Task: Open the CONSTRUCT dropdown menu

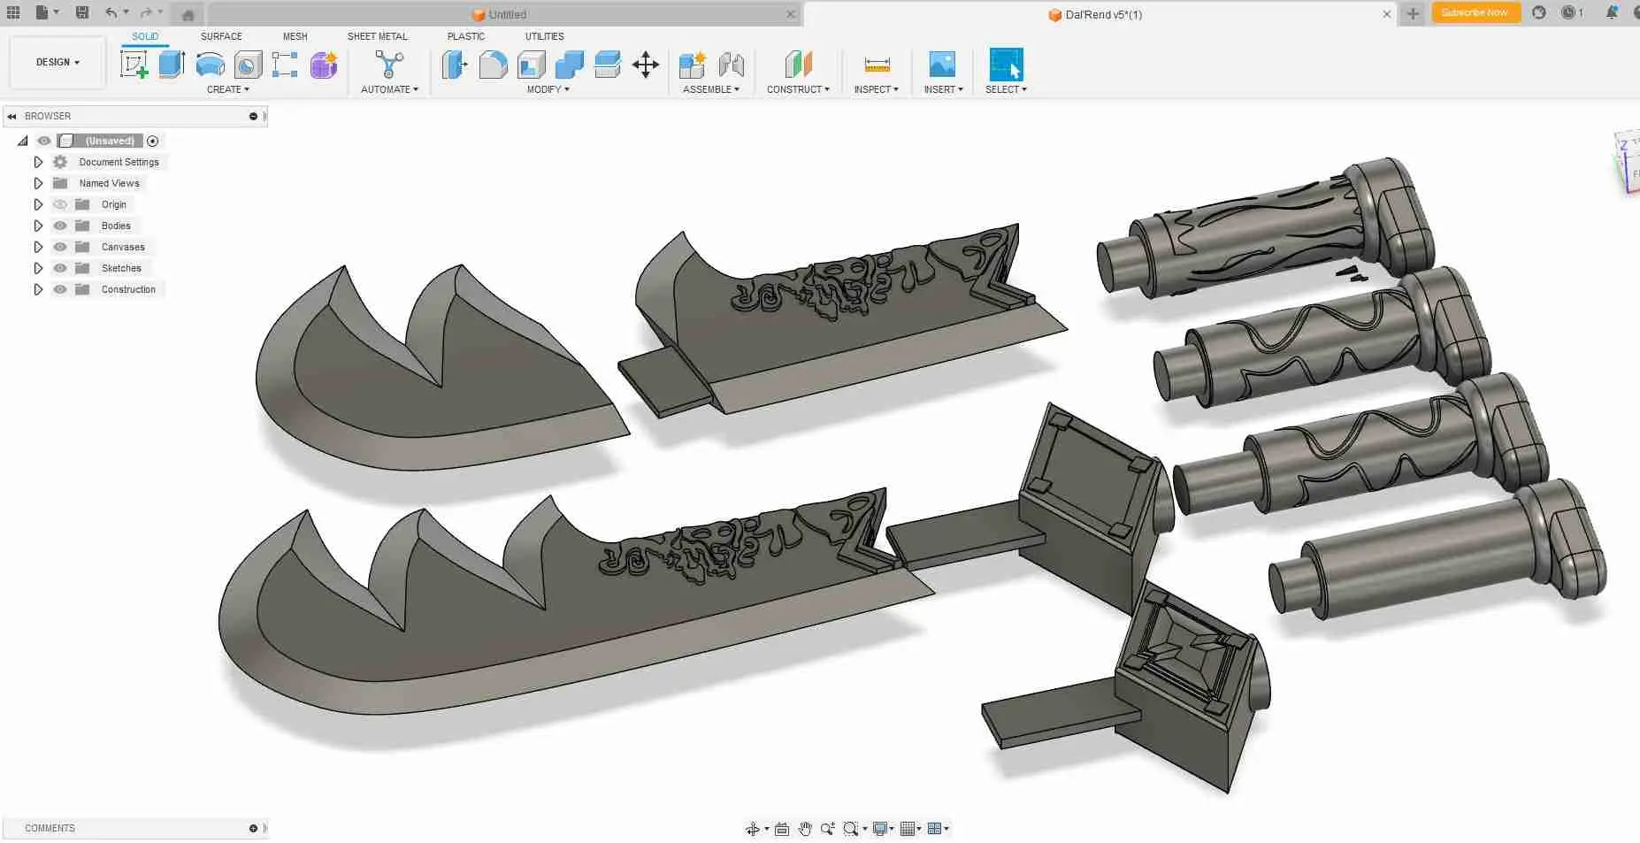Action: click(798, 89)
